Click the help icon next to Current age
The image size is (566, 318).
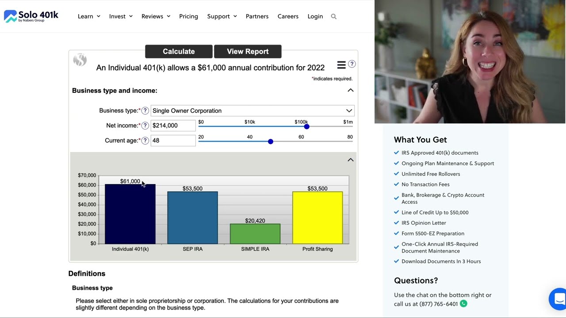(x=145, y=141)
